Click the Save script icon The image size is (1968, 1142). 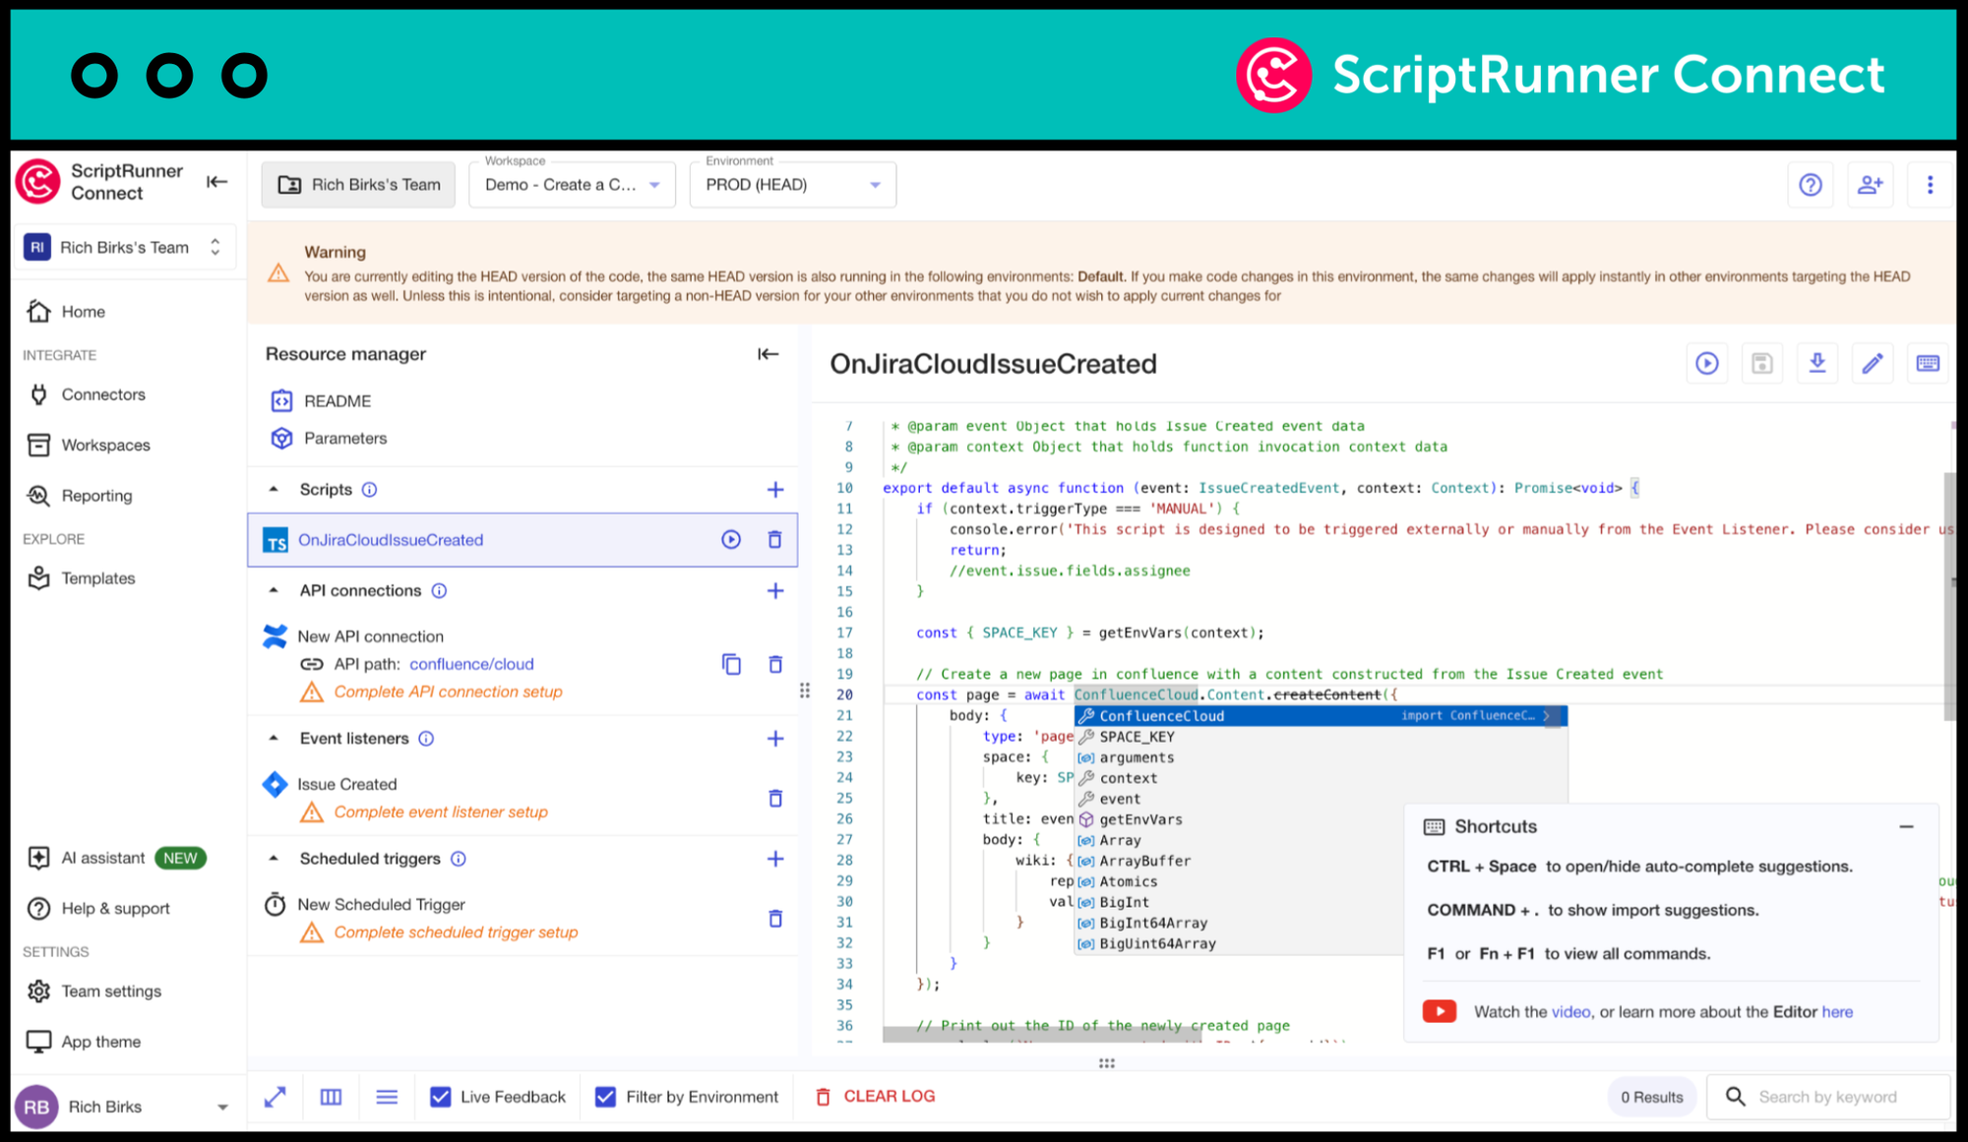[x=1762, y=363]
